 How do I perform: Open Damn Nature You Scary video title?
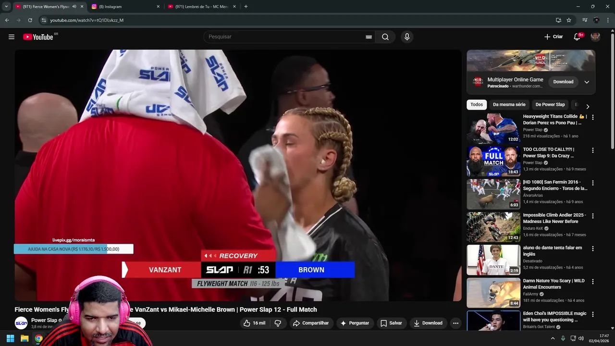tap(554, 284)
